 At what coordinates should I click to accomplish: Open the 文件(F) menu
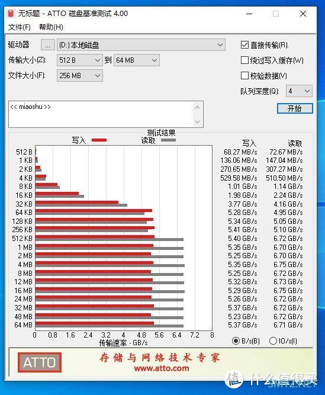[x=20, y=27]
